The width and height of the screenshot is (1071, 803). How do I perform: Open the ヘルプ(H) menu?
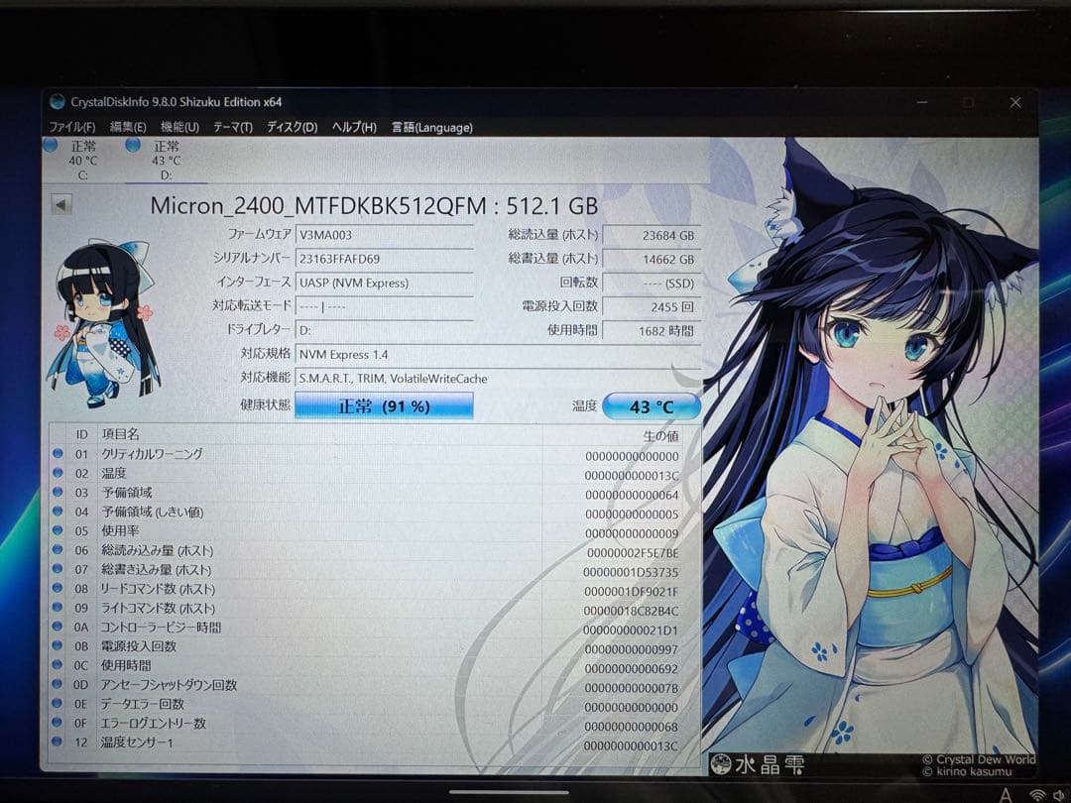pyautogui.click(x=354, y=127)
